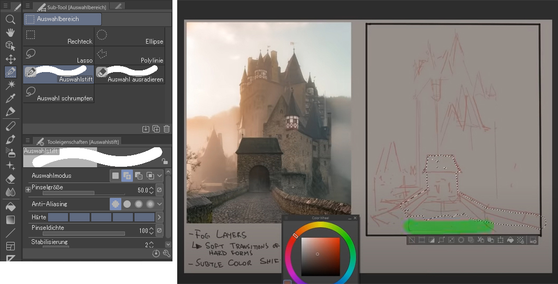Enable 'add to selection' Auswahlmodus
This screenshot has height=284, width=558.
[127, 176]
